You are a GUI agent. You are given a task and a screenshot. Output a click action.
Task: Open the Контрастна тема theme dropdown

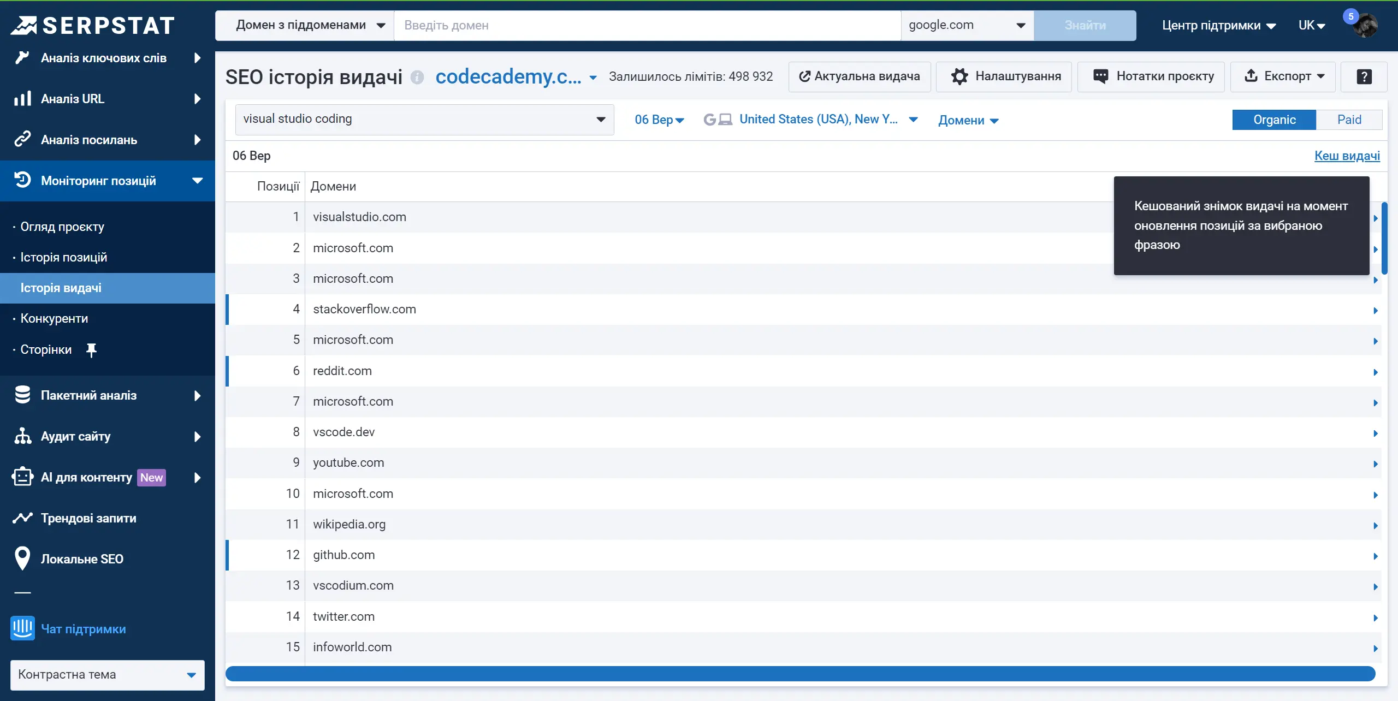(x=107, y=675)
